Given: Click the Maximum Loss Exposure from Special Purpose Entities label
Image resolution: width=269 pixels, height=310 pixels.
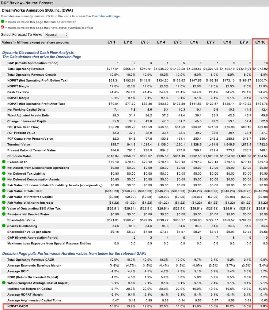Looking at the screenshot, I should coord(49,243).
